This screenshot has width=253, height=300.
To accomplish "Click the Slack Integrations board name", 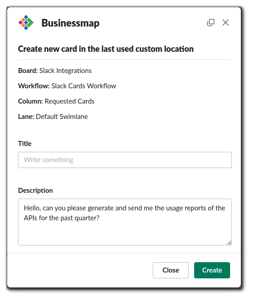I will [x=66, y=71].
